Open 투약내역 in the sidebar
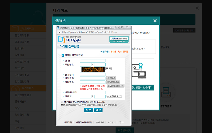212x133 pixels. pos(28,68)
